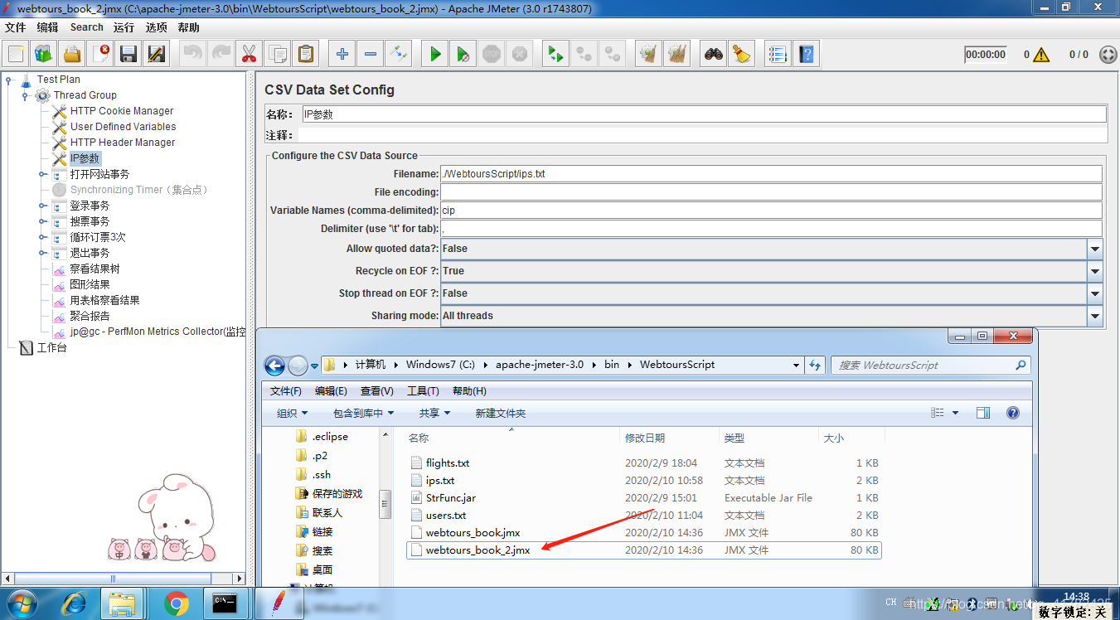This screenshot has height=620, width=1120.
Task: Select HTTP Header Manager in the tree
Action: 123,143
